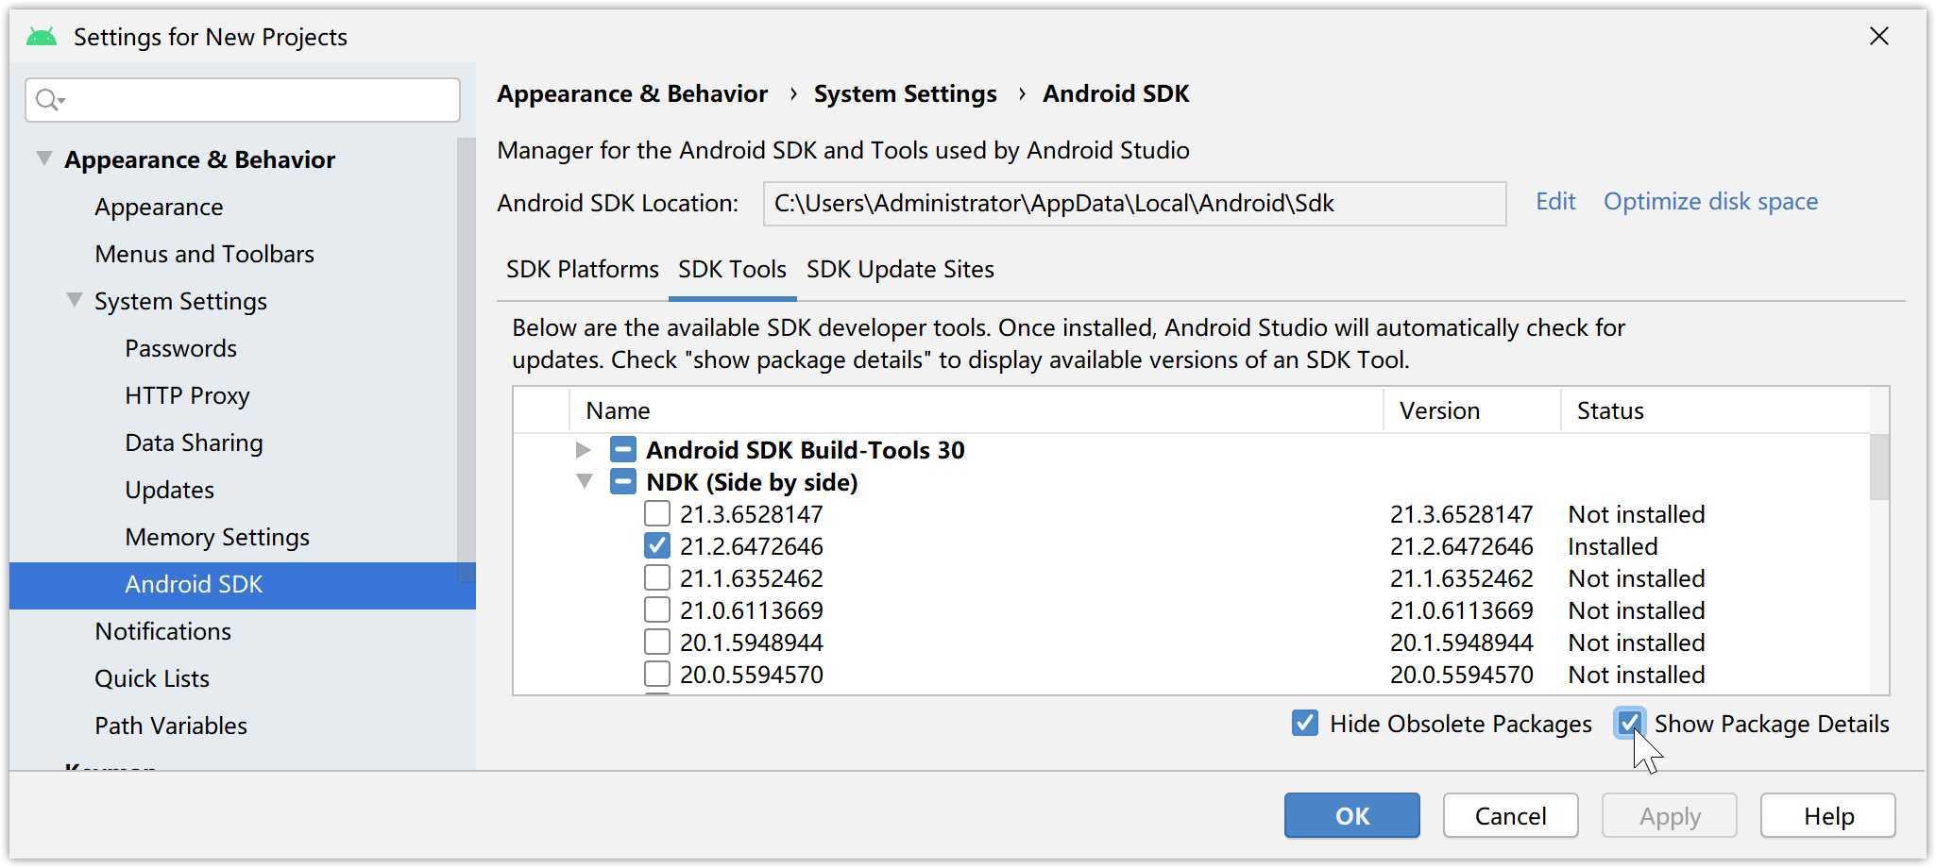Expand Android SDK Build-Tools 30 row
This screenshot has height=868, width=1936.
(584, 450)
